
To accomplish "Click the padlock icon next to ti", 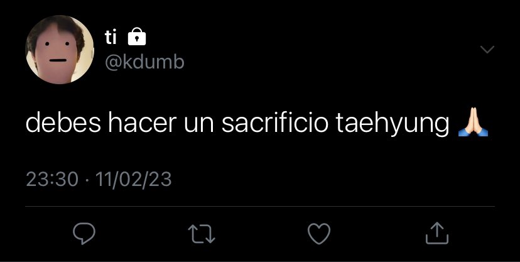I will pos(137,36).
